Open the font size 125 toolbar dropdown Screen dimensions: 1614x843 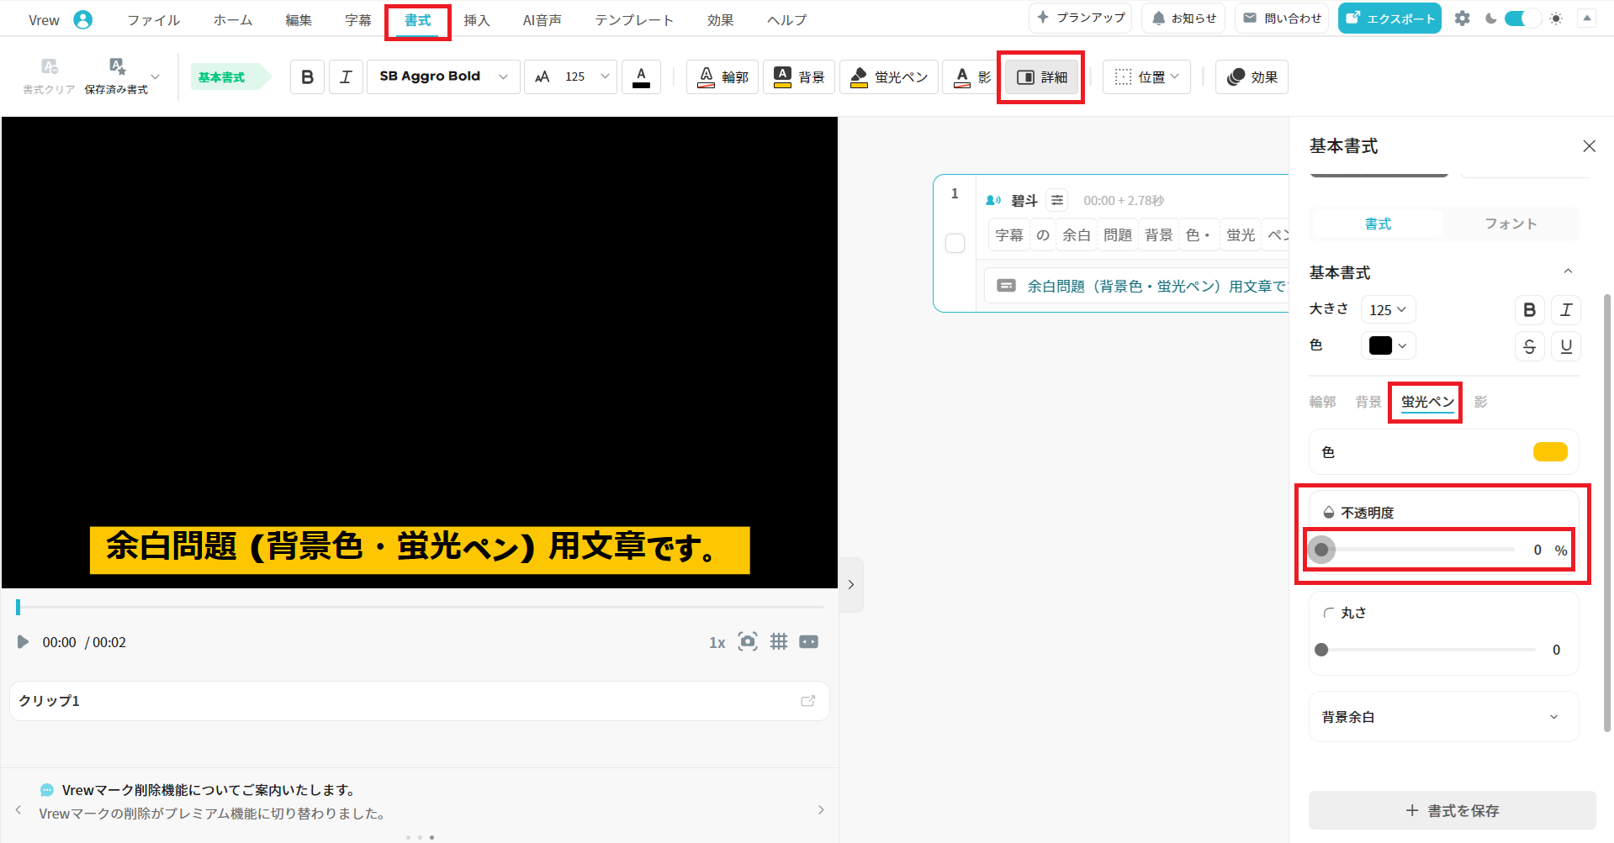[570, 76]
